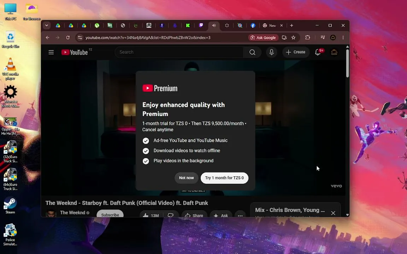This screenshot has height=254, width=407.
Task: Click the page vertical scrollbar thumb
Action: (347, 63)
